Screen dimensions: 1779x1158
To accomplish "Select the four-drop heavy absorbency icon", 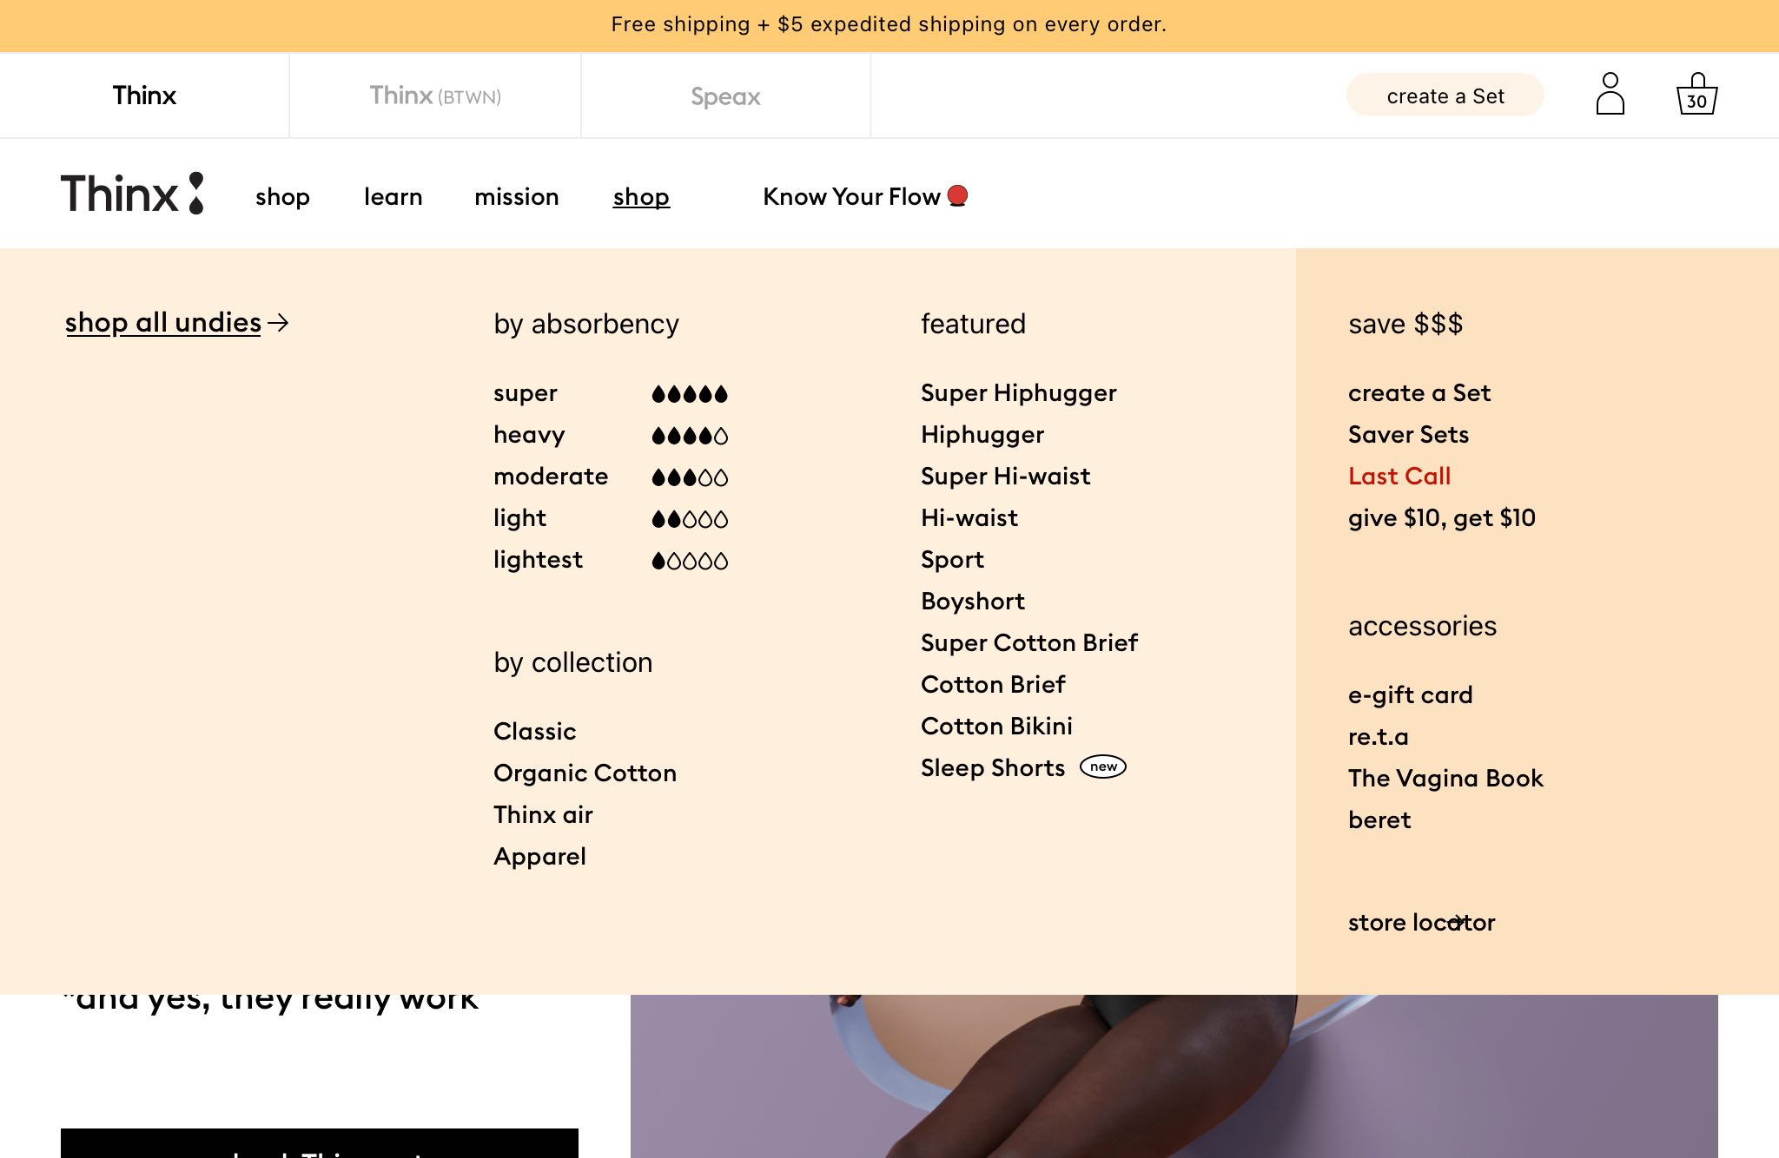I will [690, 436].
